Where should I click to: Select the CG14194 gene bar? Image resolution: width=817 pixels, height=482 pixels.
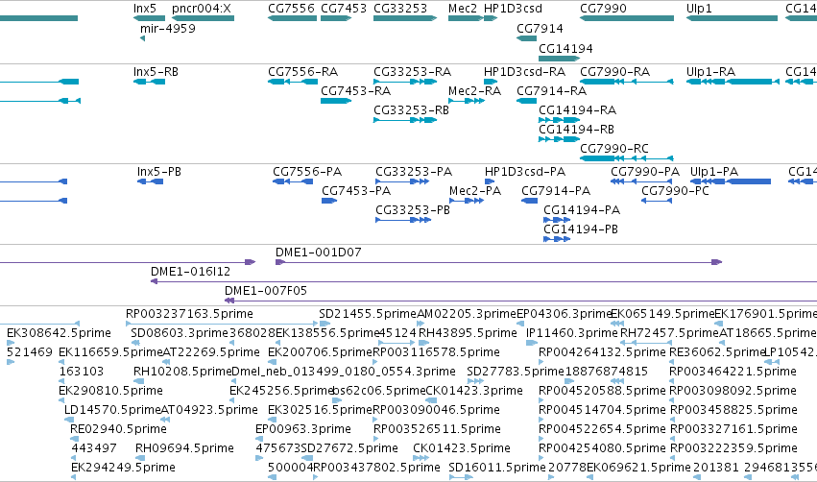coord(559,59)
